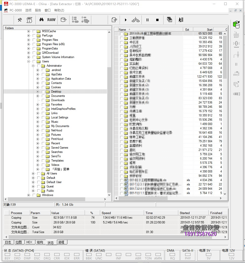Click the tools wrench-hammer toolbar icon

tap(20, 20)
